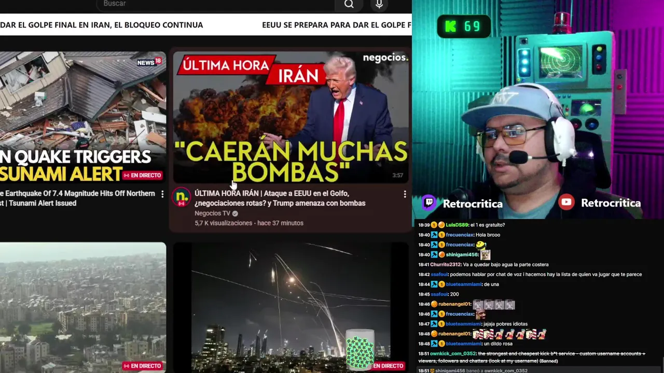Click the Twitch logo next to Retrocritica
This screenshot has height=373, width=664.
(x=429, y=203)
